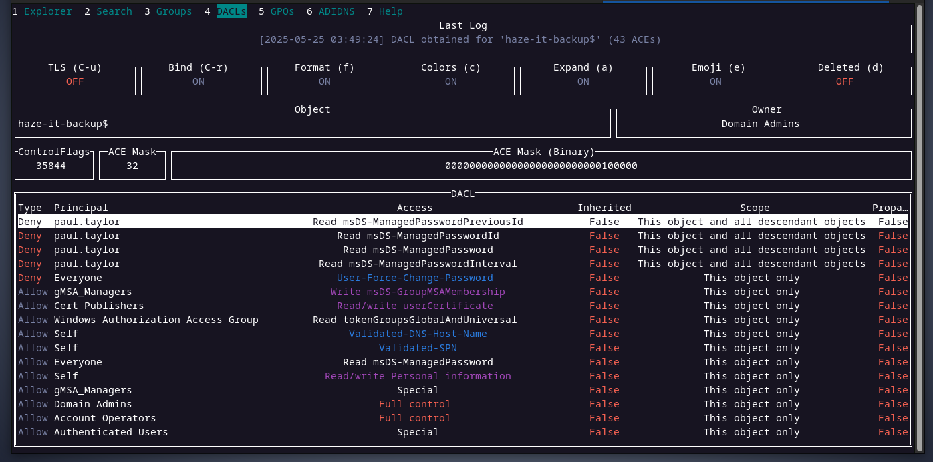Screen dimensions: 933x462
Task: Select the gMSA_Managers Write msDS-GroupMSAMembership row
Action: click(418, 292)
